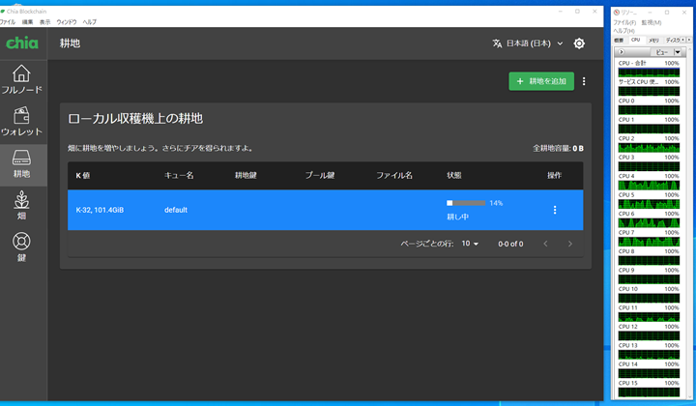Open the ヘルプ menu in Chia window
This screenshot has width=696, height=406.
pyautogui.click(x=89, y=21)
